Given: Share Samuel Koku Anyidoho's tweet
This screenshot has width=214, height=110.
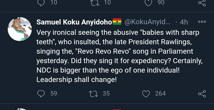Looking at the screenshot, I should (x=202, y=94).
